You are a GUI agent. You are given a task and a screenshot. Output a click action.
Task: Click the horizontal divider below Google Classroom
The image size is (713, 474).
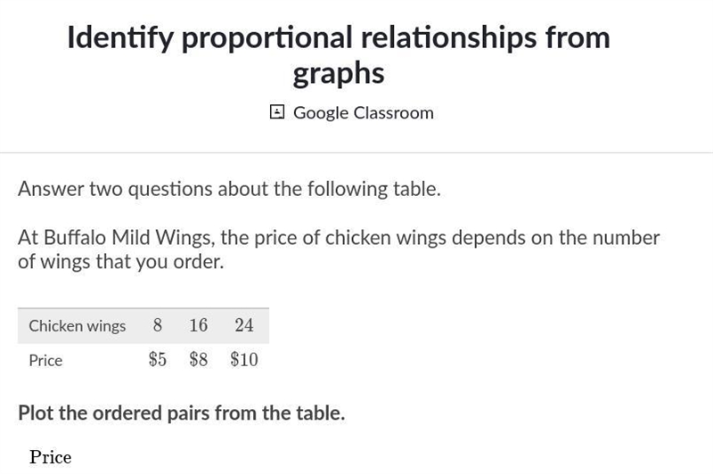click(356, 152)
